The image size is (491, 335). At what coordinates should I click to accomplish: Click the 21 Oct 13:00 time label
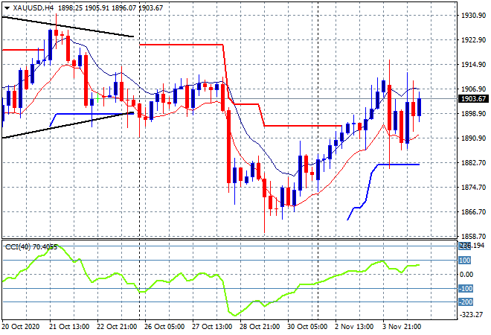69,327
